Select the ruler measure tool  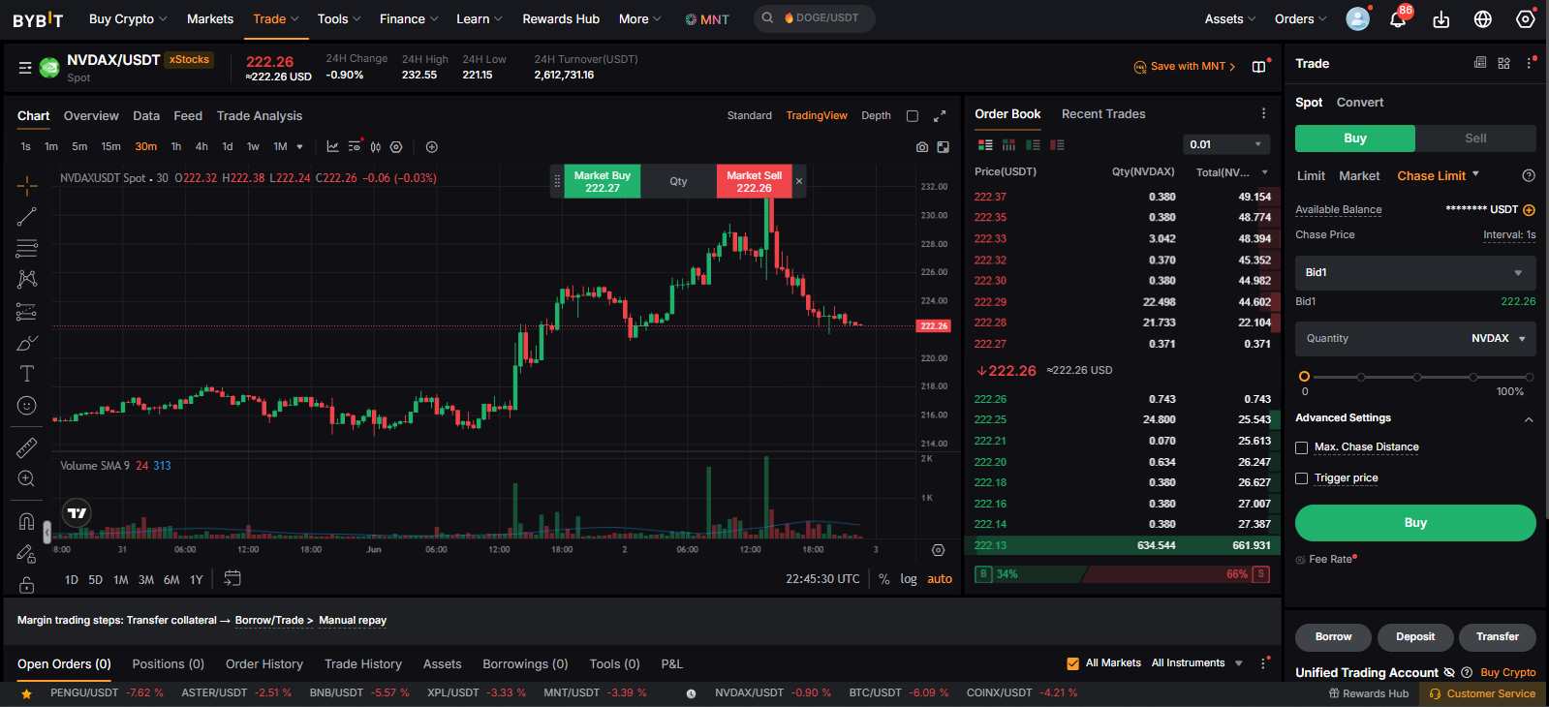27,447
